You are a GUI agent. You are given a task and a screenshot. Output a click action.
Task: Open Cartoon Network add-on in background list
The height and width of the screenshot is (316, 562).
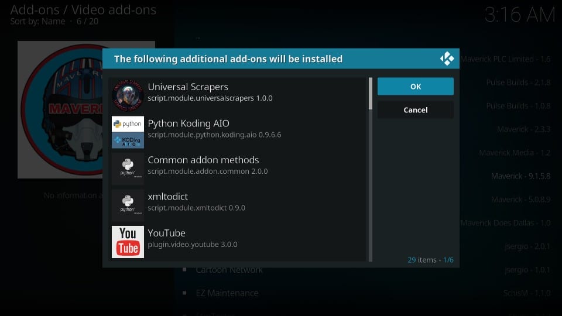(229, 270)
